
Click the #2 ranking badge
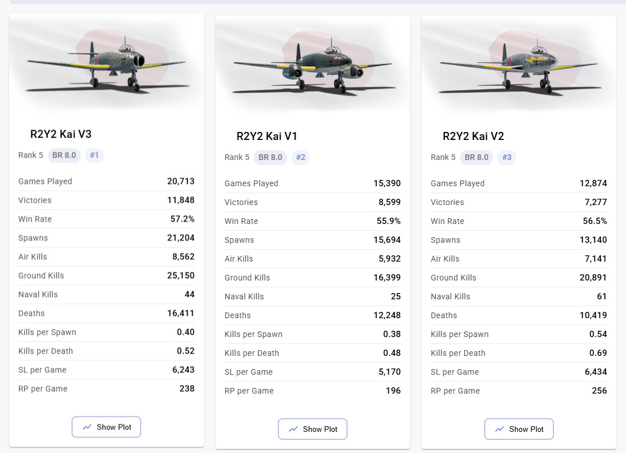(x=301, y=157)
